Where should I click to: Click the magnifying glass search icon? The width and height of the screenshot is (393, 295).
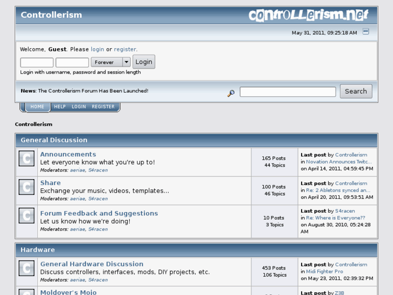pyautogui.click(x=231, y=93)
